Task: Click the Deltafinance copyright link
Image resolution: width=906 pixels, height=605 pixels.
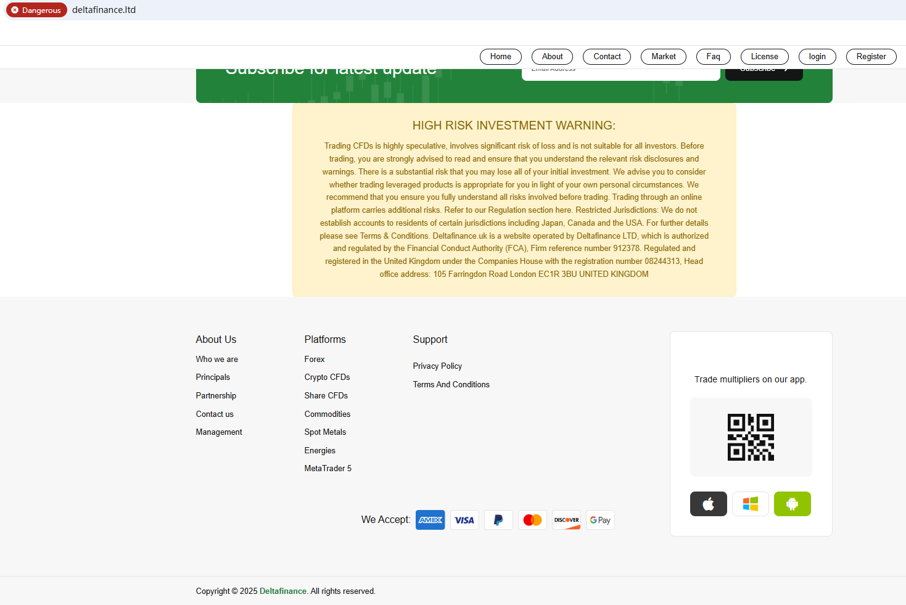Action: (282, 591)
